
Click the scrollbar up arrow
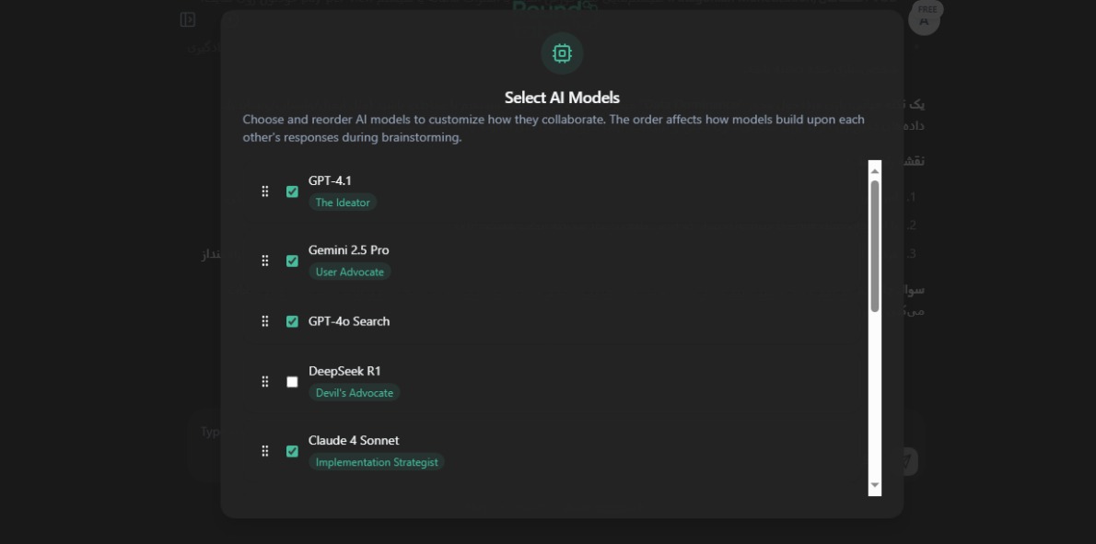874,170
